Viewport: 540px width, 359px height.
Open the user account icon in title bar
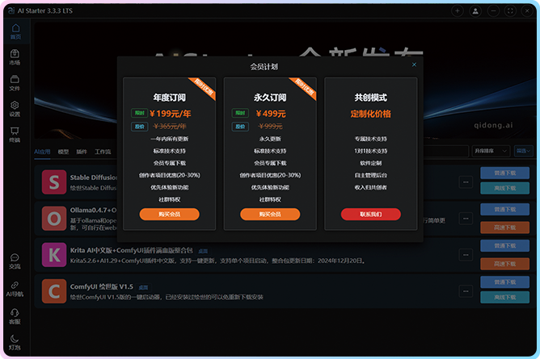[x=475, y=11]
